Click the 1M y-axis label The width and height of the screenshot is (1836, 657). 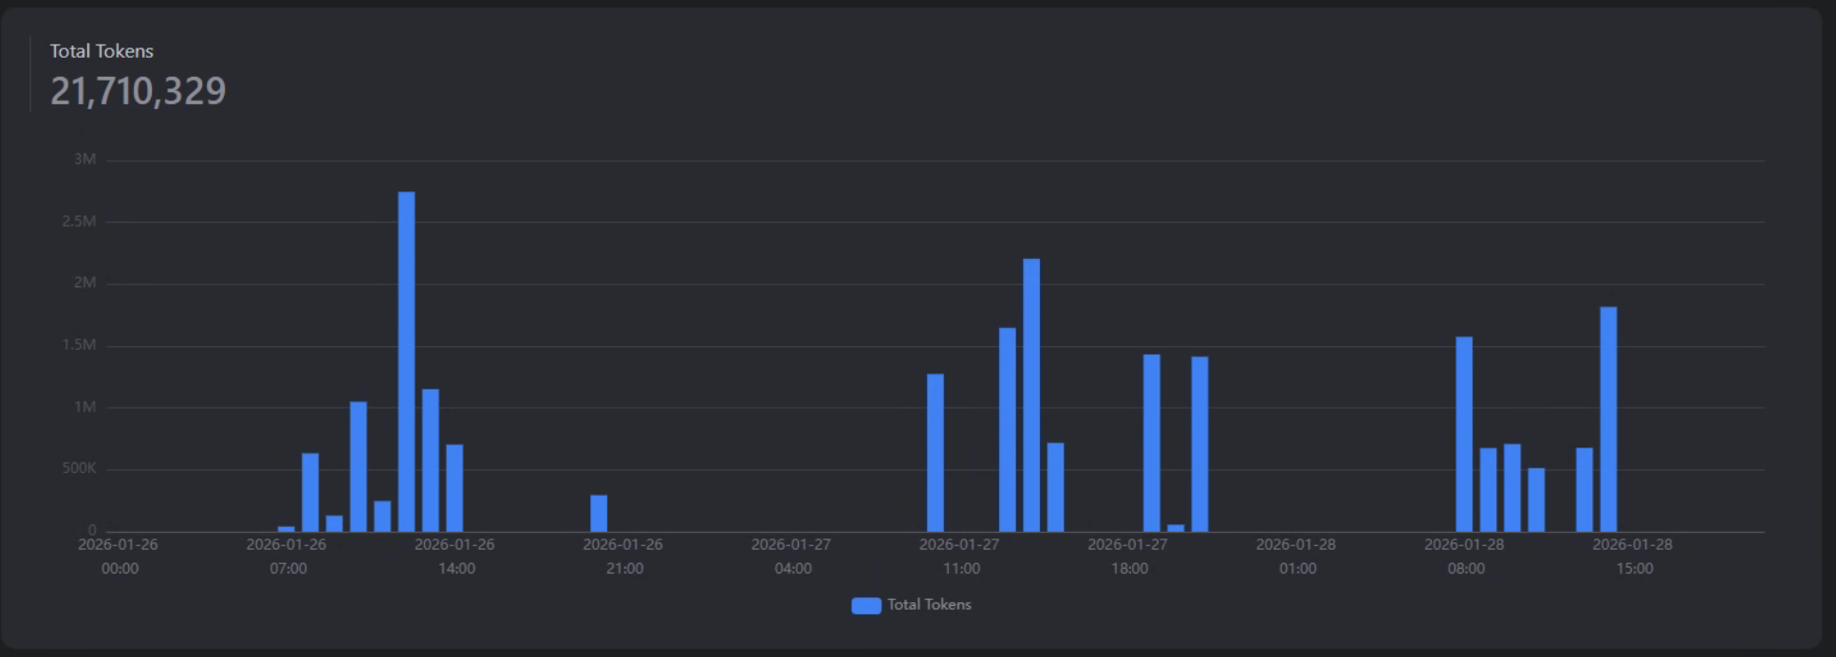click(84, 407)
